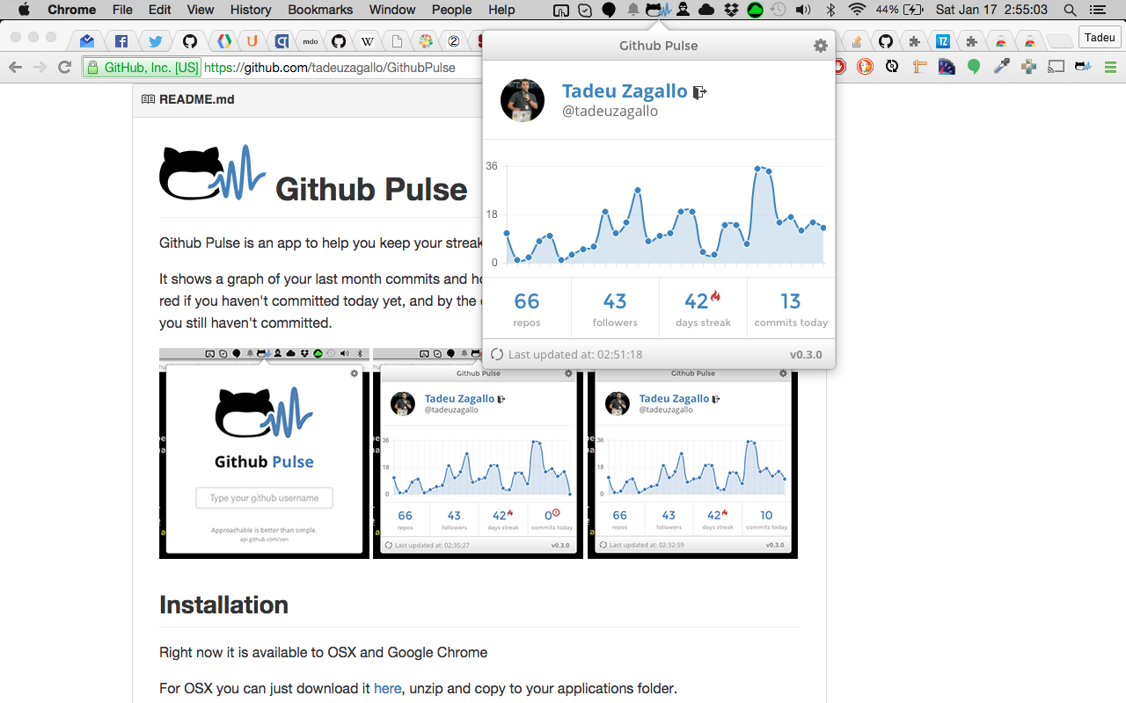Click the ruler measurement extension icon
The width and height of the screenshot is (1126, 703).
pos(918,67)
